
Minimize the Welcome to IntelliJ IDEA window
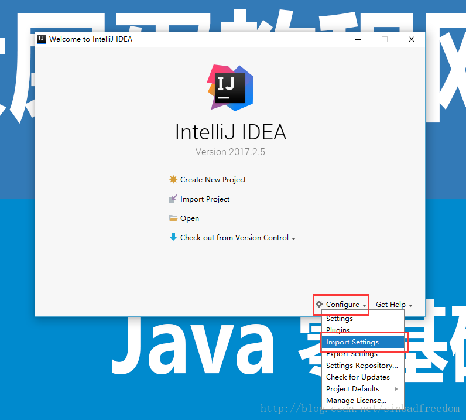point(358,39)
